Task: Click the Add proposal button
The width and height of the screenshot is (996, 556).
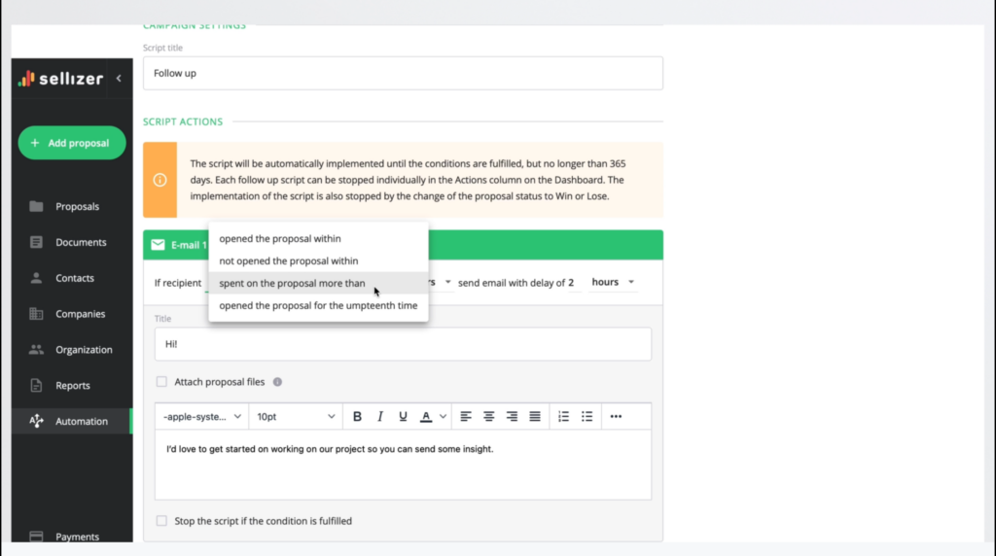Action: pyautogui.click(x=72, y=143)
